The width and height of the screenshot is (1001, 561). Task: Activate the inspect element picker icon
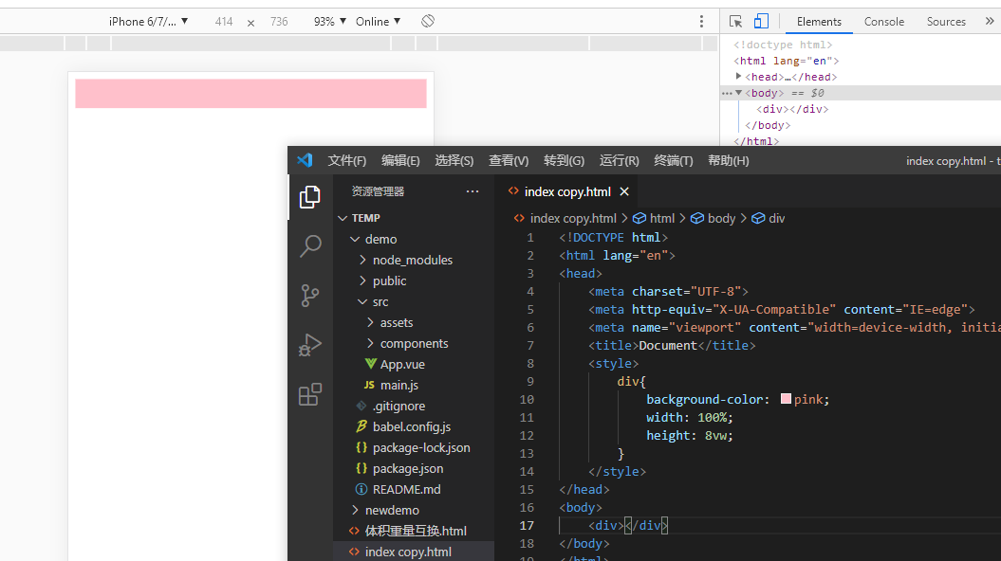[x=736, y=21]
